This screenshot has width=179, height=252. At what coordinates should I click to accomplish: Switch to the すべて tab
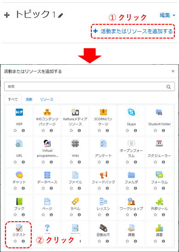click(x=13, y=100)
